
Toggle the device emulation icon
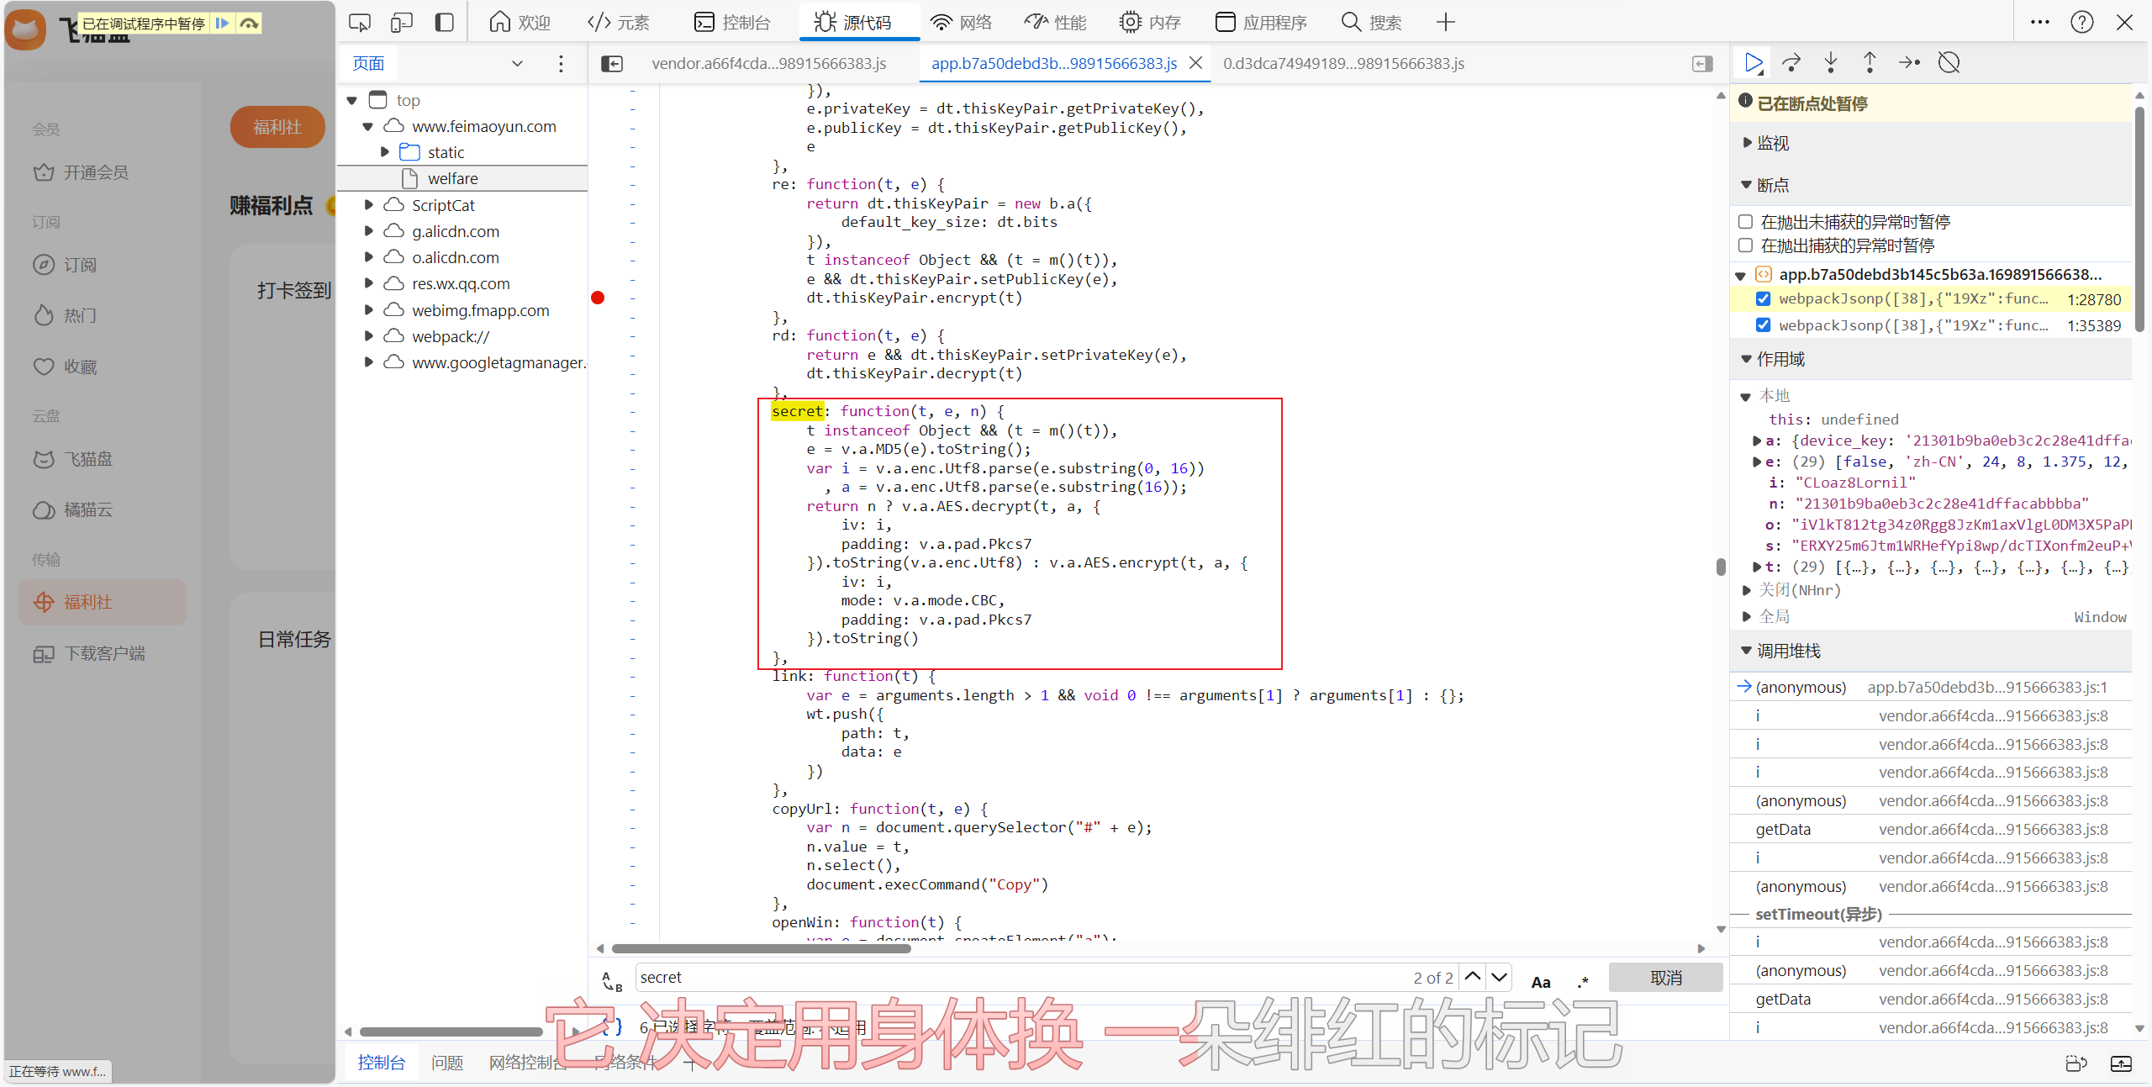(x=402, y=23)
